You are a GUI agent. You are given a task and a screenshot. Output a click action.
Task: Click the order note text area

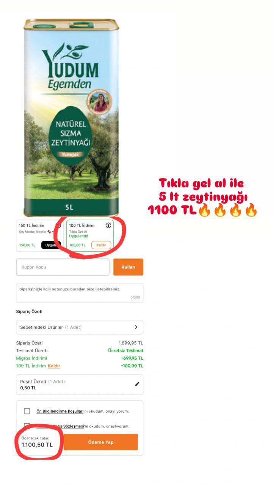[80, 293]
